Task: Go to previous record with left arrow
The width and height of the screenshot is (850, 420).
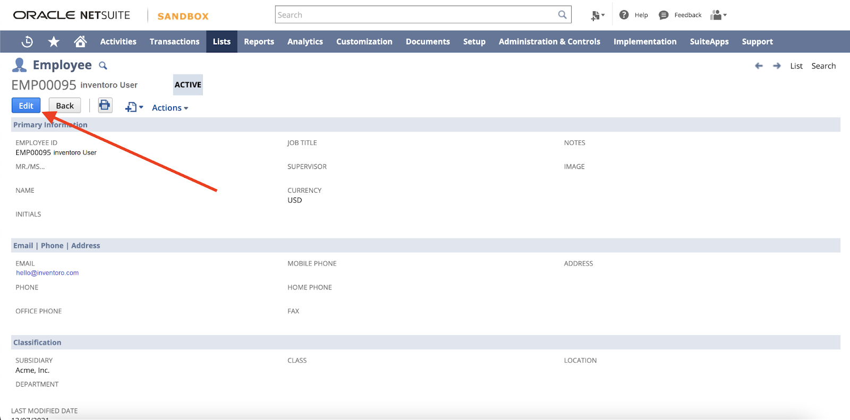Action: click(x=759, y=66)
